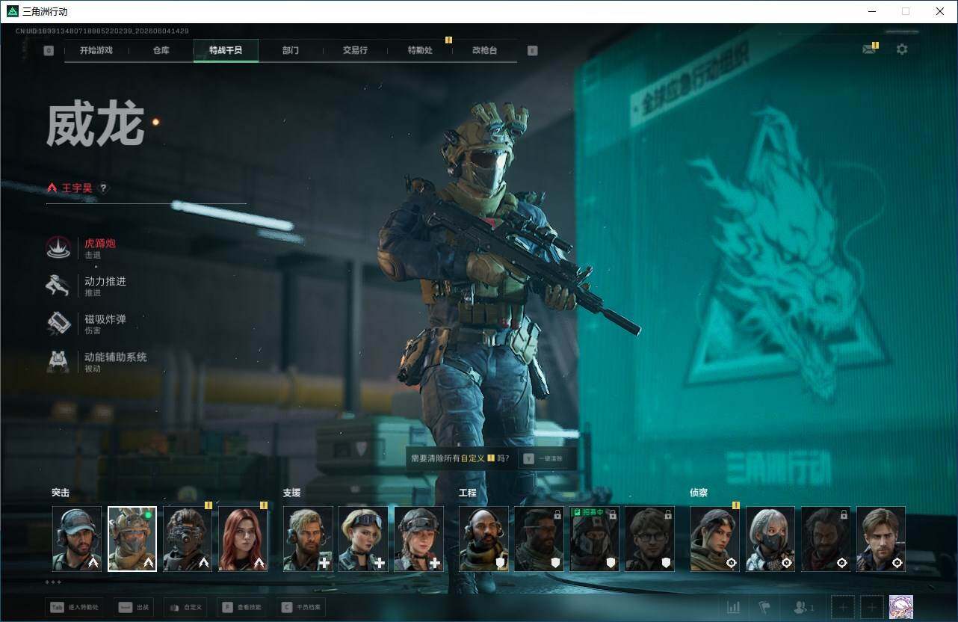Select the blonde woman with goggles 支援 portrait
The image size is (958, 622).
click(x=363, y=539)
